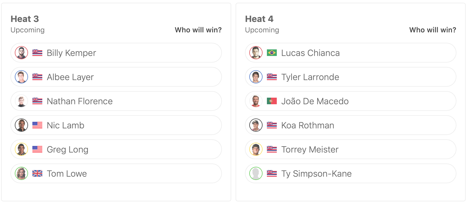Click Albee Layer's profile picture
469x203 pixels.
(x=21, y=77)
